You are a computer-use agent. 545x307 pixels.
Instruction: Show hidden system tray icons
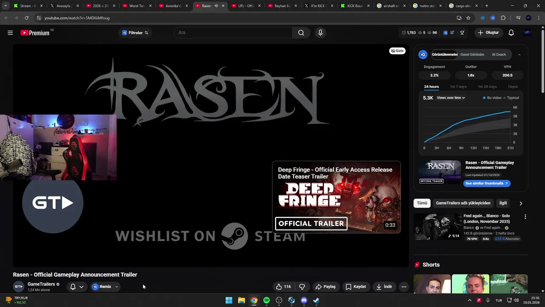[x=470, y=300]
